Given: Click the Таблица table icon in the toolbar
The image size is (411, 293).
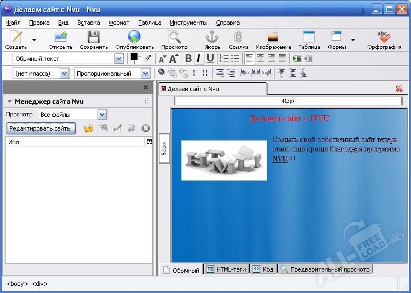Looking at the screenshot, I should (309, 37).
